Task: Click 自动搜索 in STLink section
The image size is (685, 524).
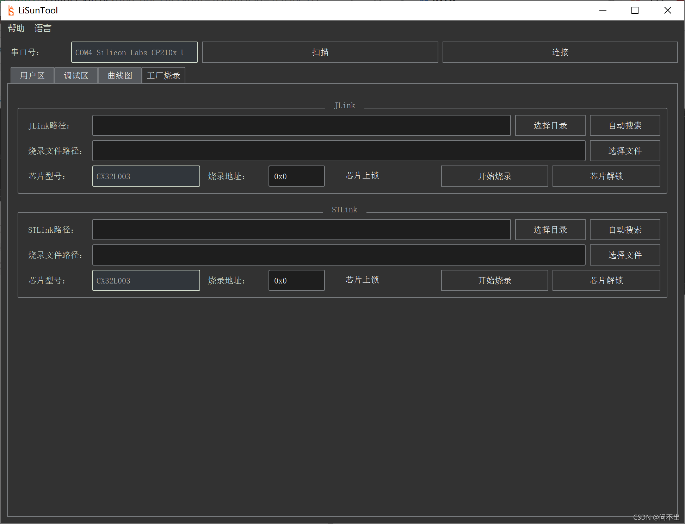Action: pos(625,230)
